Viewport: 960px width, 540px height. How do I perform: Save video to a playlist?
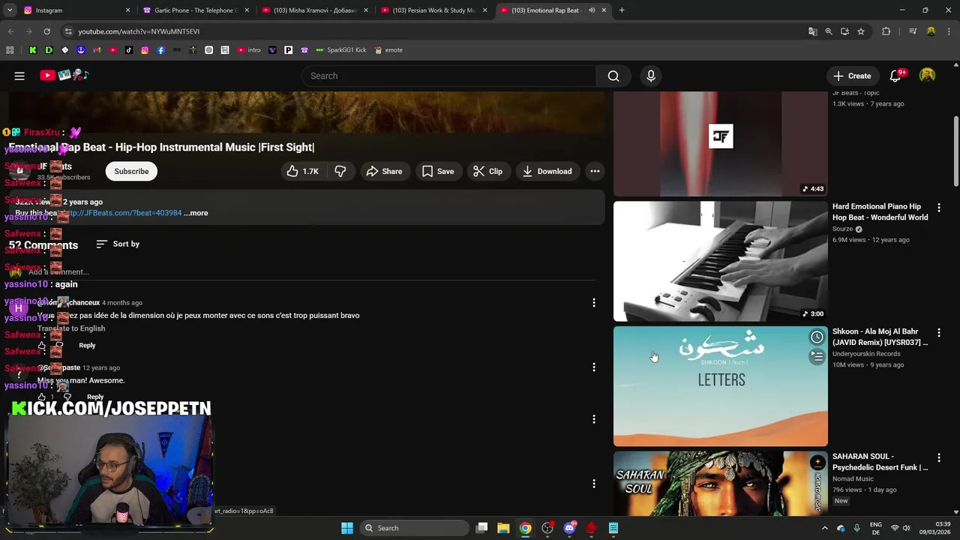437,171
